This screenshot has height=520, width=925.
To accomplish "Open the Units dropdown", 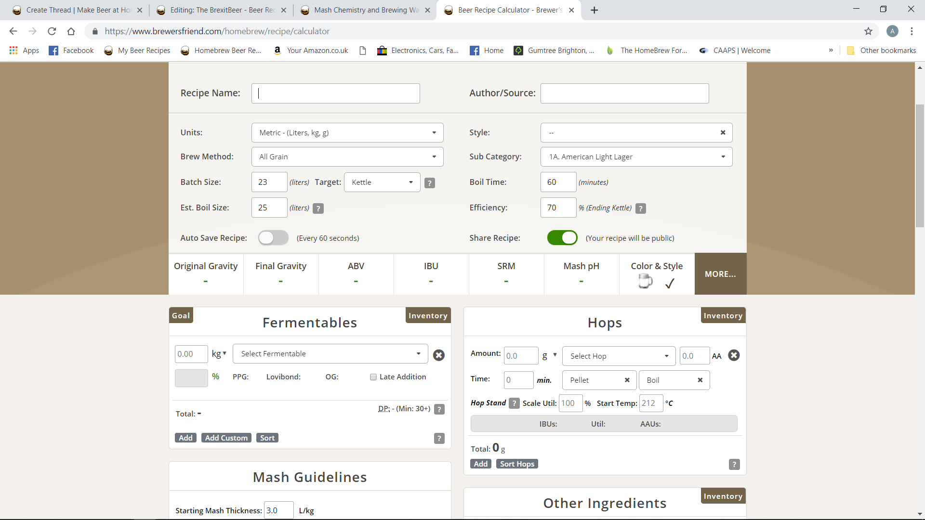I will coord(347,133).
